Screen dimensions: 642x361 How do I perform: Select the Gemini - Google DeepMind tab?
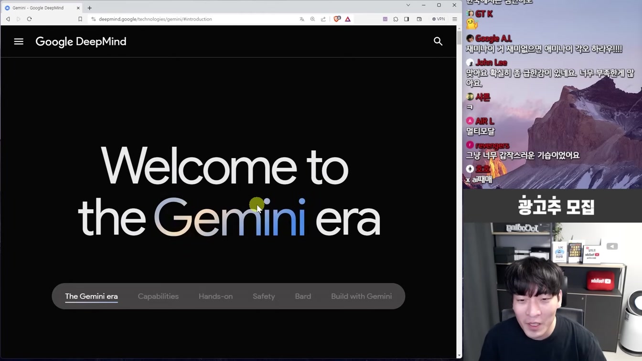pos(42,8)
